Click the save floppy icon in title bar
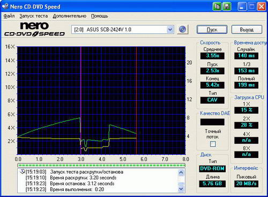This screenshot has height=197, width=268. coord(227,6)
